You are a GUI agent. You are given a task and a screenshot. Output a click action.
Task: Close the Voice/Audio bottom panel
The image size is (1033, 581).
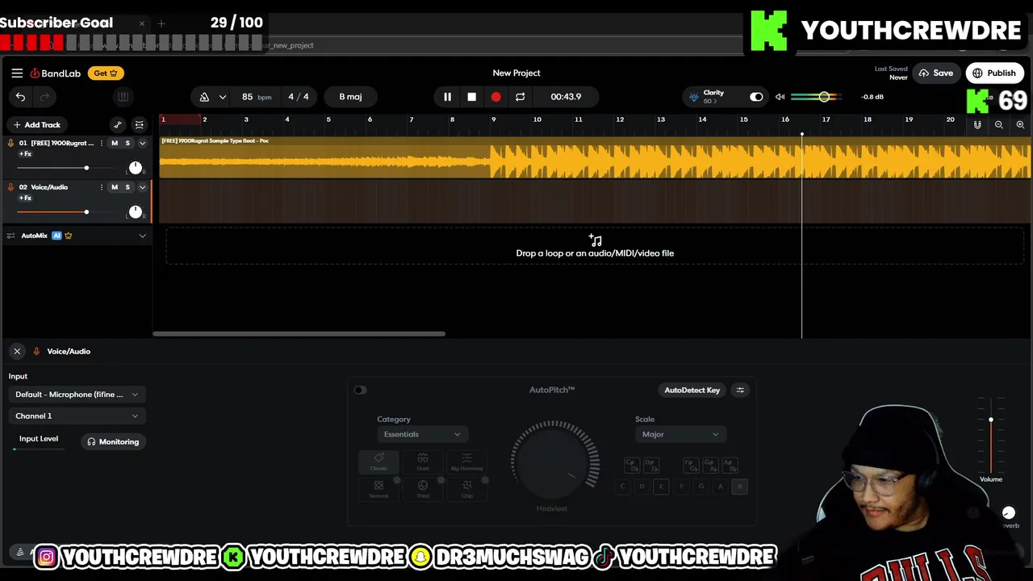point(17,351)
